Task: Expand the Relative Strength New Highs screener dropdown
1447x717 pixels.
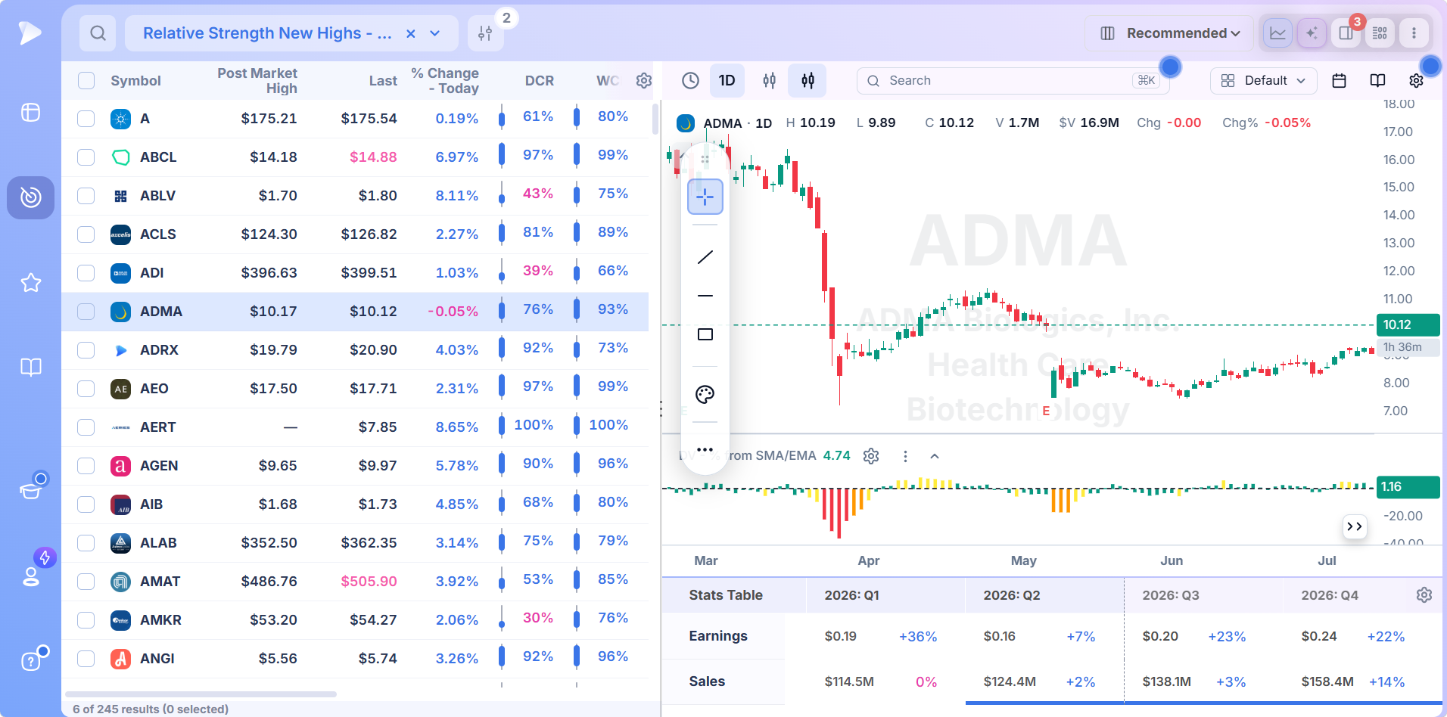Action: (x=435, y=33)
